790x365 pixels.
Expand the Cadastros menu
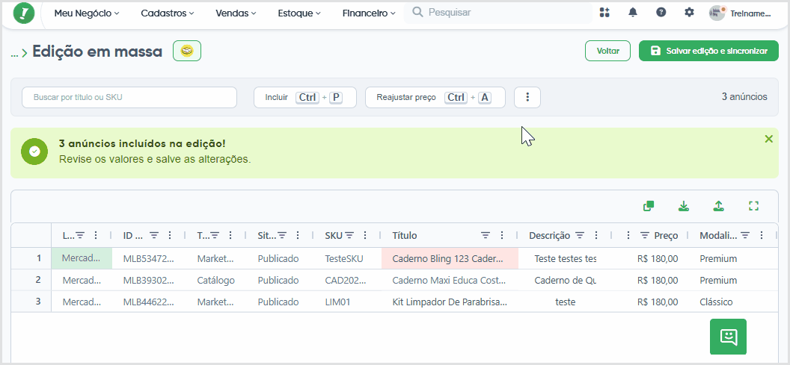point(168,13)
